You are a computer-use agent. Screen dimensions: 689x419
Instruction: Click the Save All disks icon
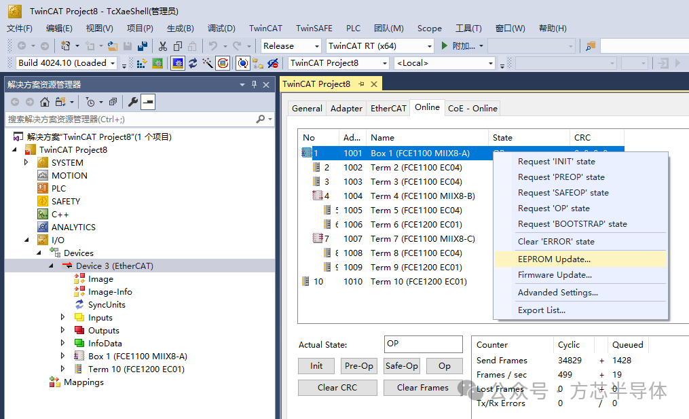[x=143, y=45]
